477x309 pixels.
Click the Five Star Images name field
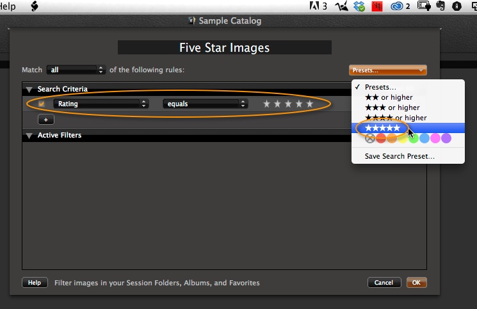pos(225,48)
